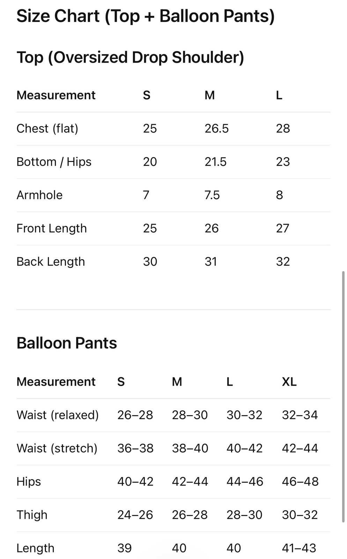
Task: Click the 36–38 waist stretch value
Action: (135, 448)
